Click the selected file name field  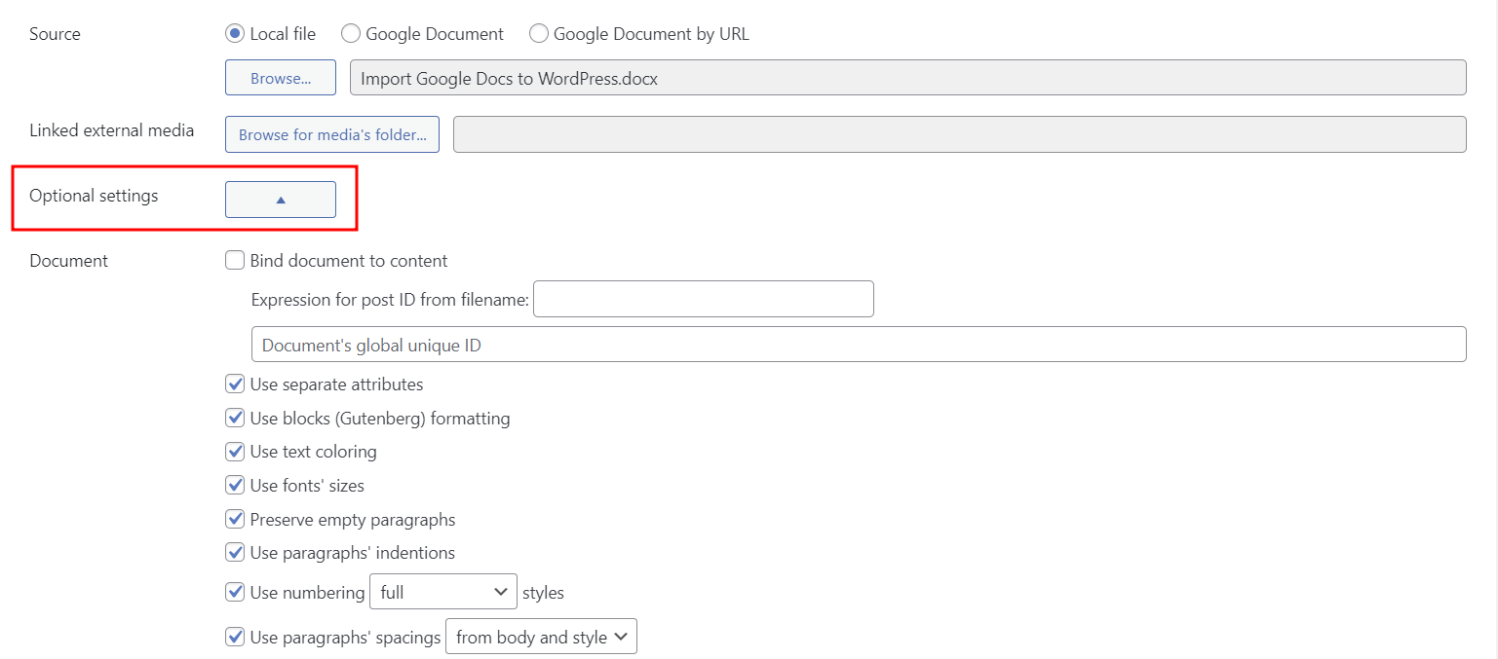coord(907,78)
